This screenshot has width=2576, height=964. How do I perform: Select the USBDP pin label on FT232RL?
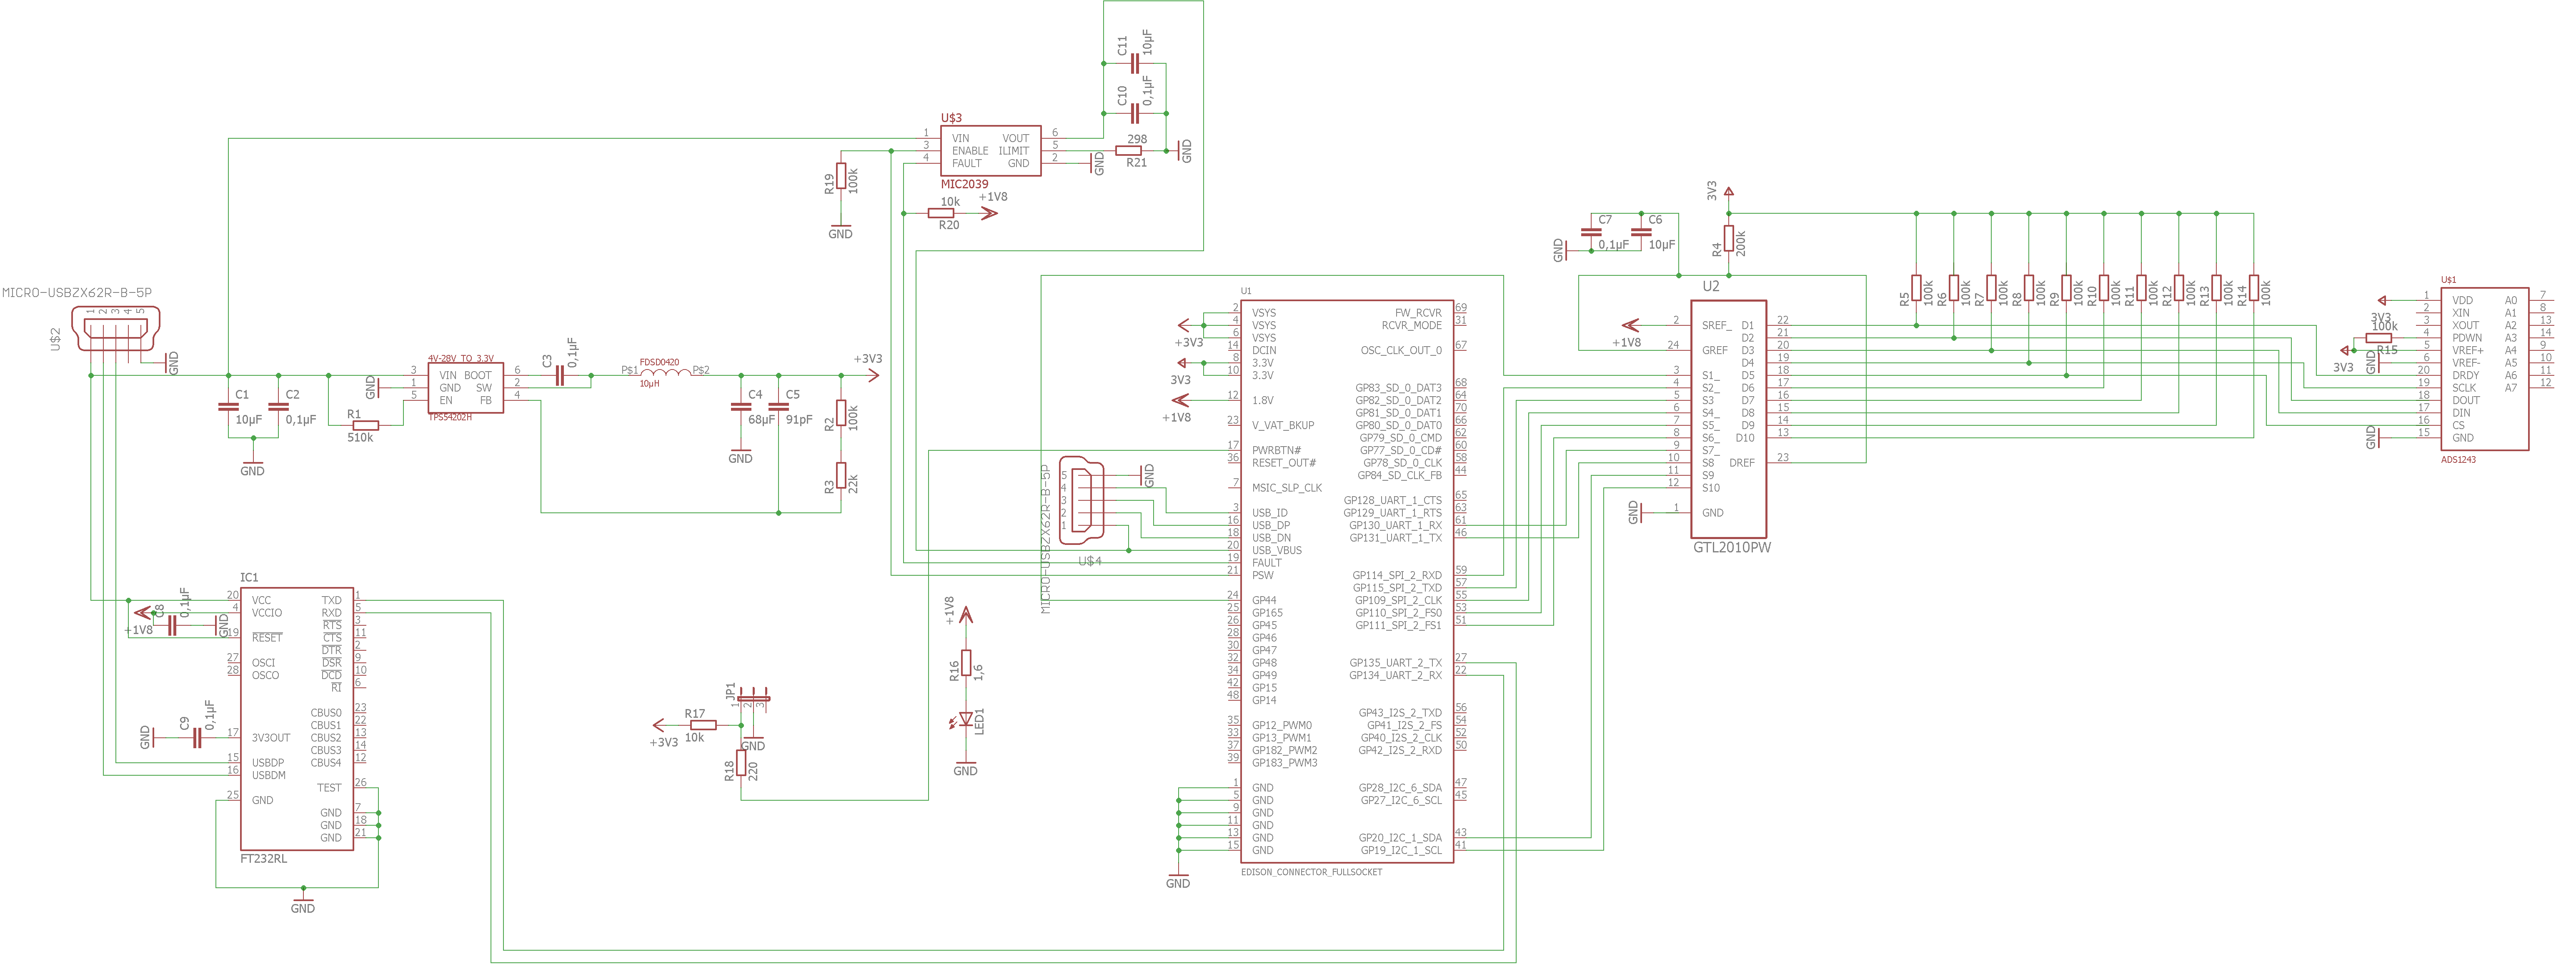tap(268, 763)
